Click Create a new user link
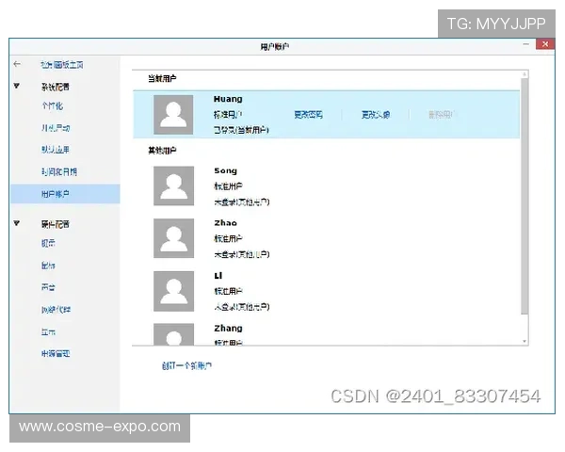This screenshot has width=565, height=452. click(x=186, y=365)
